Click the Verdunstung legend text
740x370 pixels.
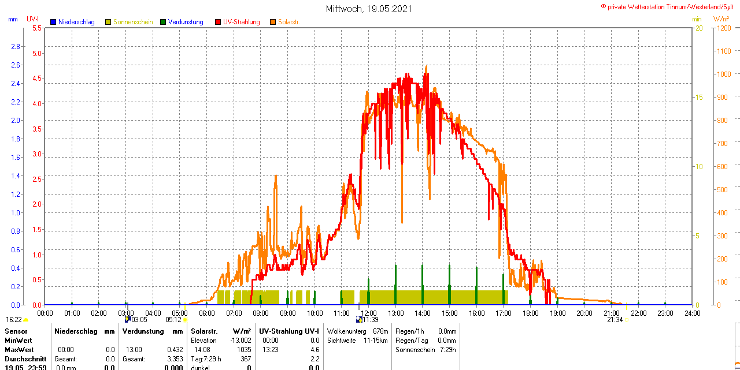click(x=186, y=22)
